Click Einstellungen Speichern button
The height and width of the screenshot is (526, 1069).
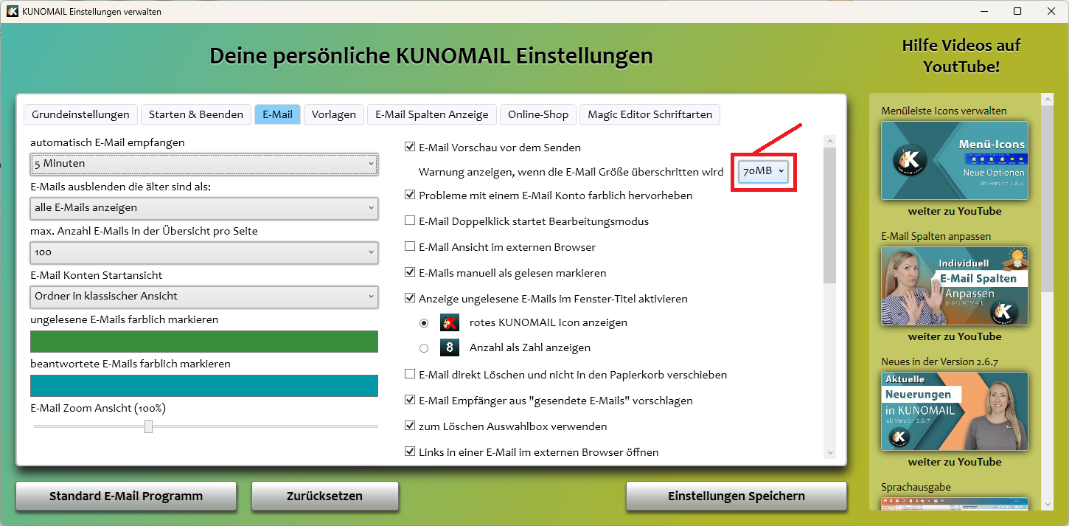(x=737, y=496)
